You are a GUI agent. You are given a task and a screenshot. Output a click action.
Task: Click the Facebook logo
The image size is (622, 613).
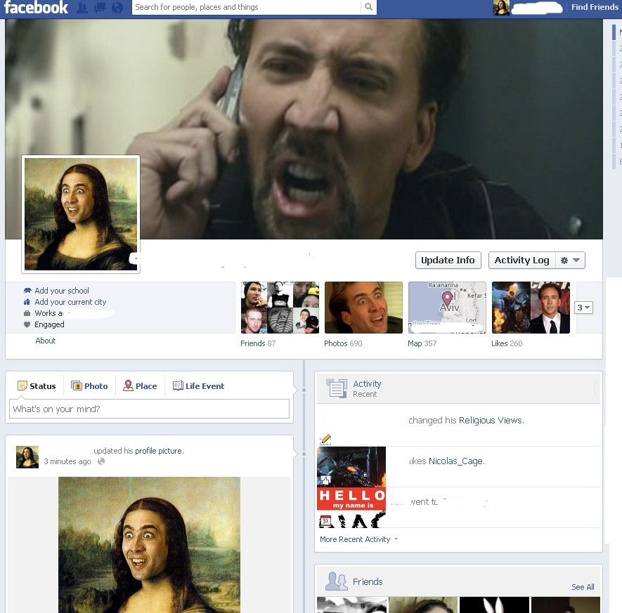point(36,7)
